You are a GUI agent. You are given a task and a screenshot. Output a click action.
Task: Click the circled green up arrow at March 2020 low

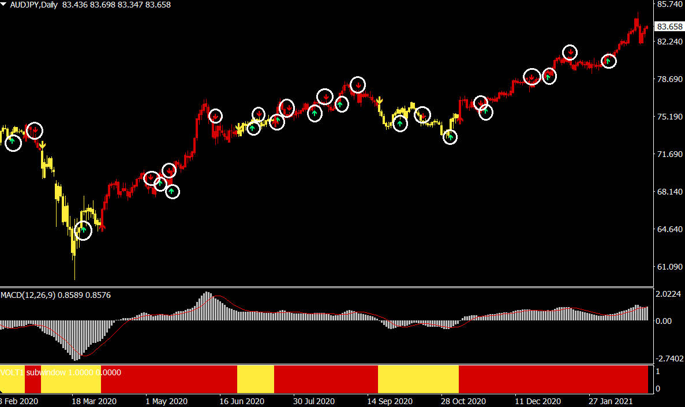[83, 231]
